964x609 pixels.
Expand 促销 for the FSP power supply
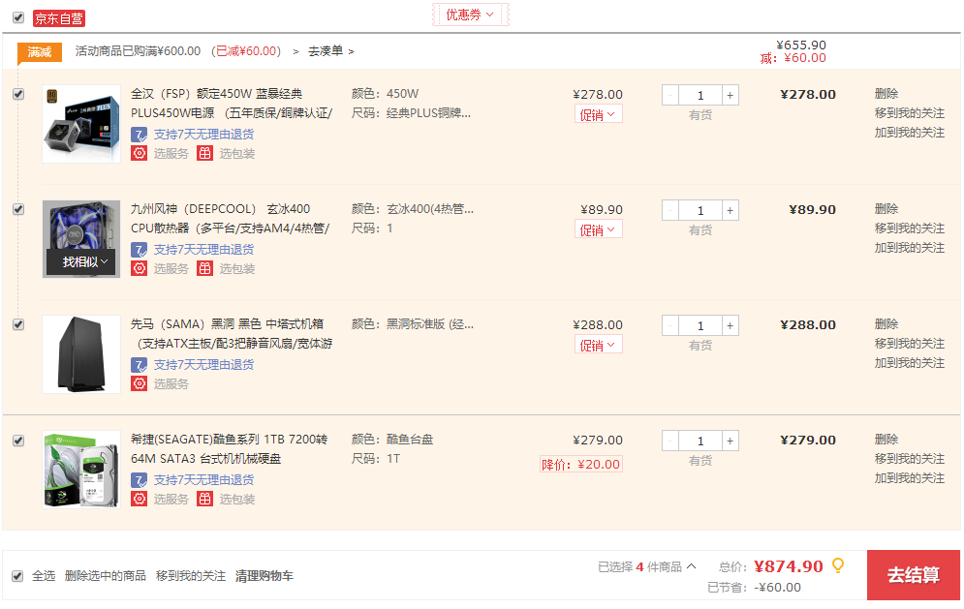click(x=598, y=114)
